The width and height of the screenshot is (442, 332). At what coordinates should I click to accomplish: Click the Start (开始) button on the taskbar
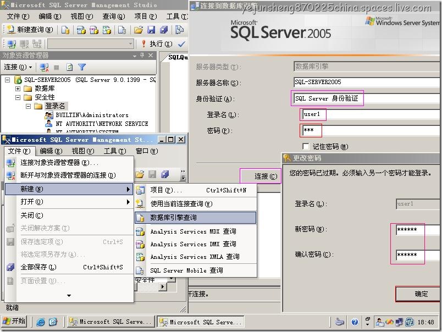[x=14, y=322]
